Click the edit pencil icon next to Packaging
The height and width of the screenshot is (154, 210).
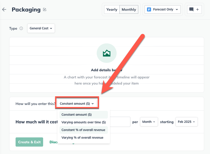45,10
